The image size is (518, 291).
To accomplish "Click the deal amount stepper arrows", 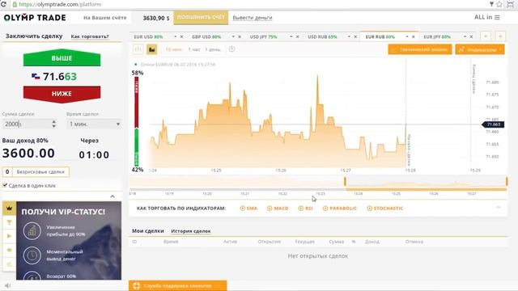I will [x=54, y=124].
